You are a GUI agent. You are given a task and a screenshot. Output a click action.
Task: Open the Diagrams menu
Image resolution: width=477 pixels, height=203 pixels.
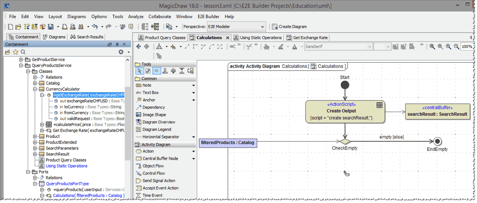(76, 16)
